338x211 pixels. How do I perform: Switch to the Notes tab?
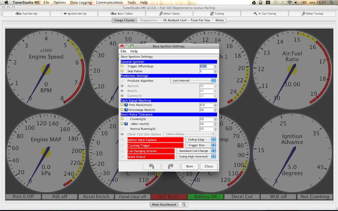pyautogui.click(x=220, y=20)
